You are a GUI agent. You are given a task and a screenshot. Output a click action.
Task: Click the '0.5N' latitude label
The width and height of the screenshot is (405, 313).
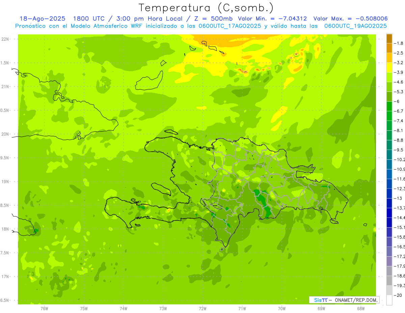click(x=5, y=110)
